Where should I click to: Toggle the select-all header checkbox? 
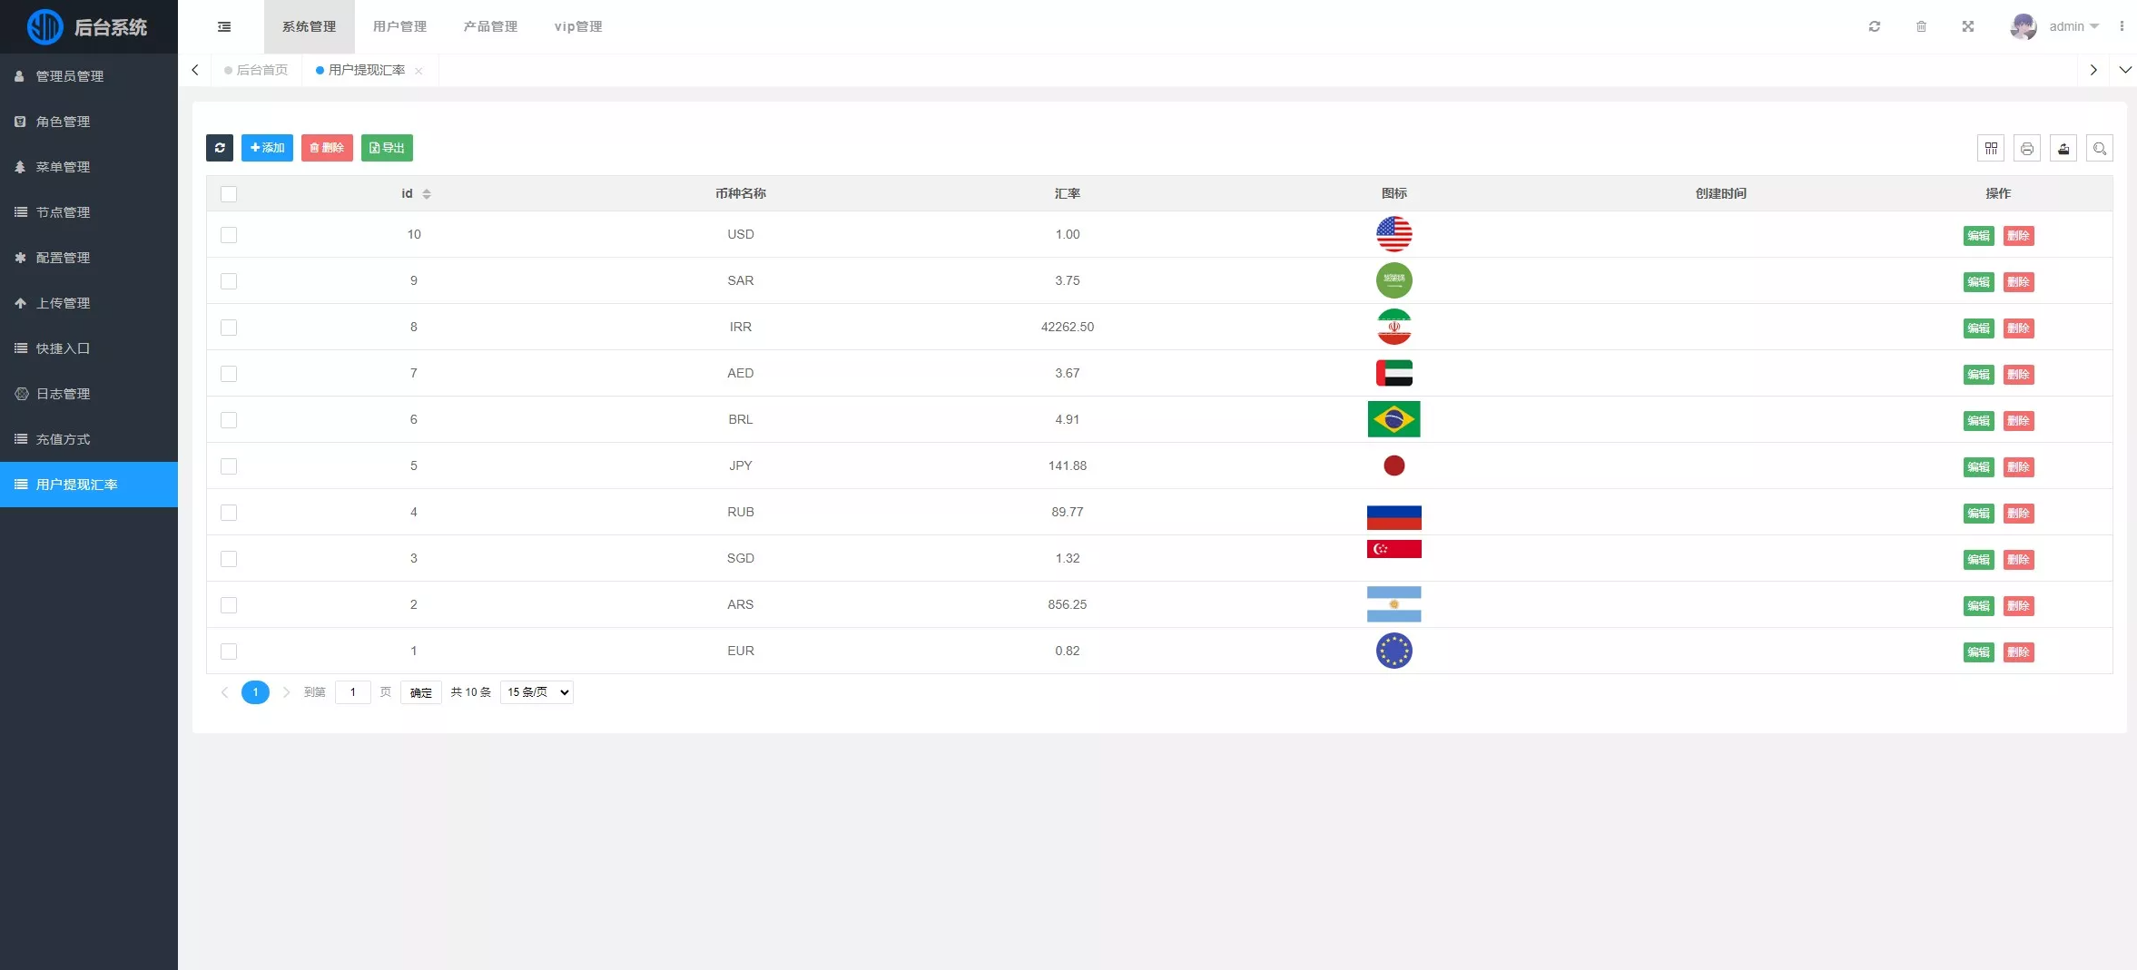pyautogui.click(x=229, y=194)
